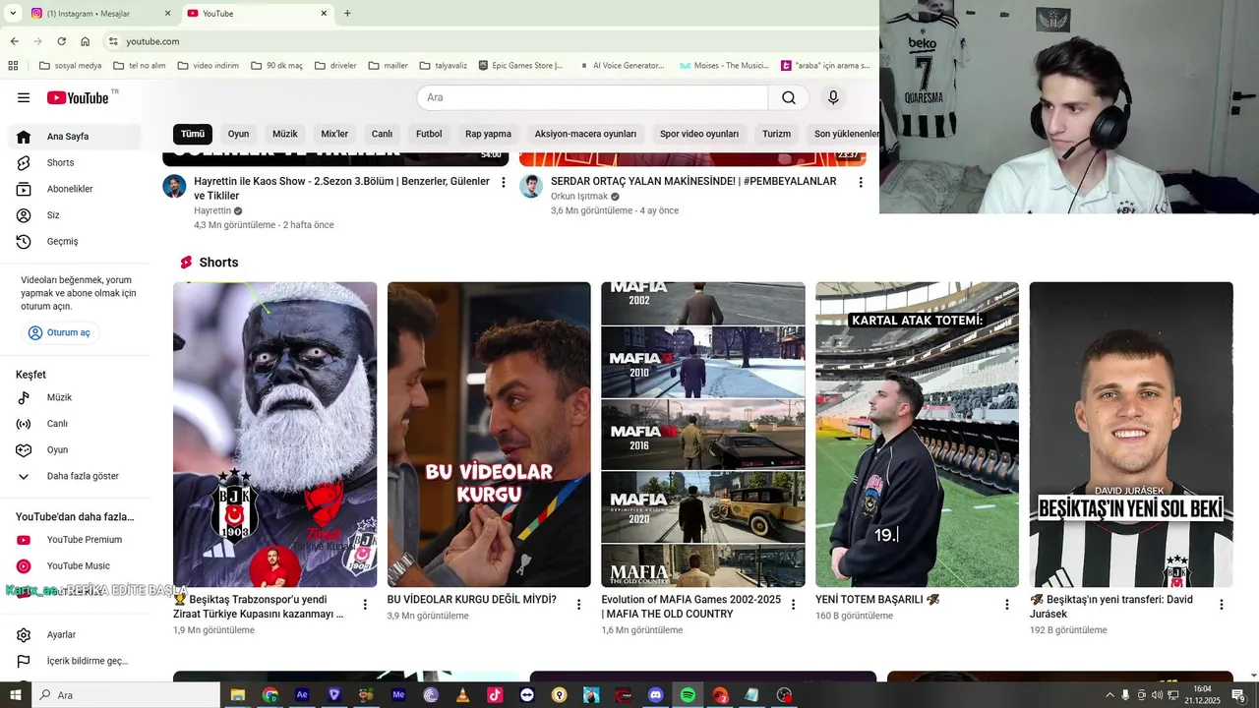
Task: Select Spor video oyunları chip
Action: point(699,134)
